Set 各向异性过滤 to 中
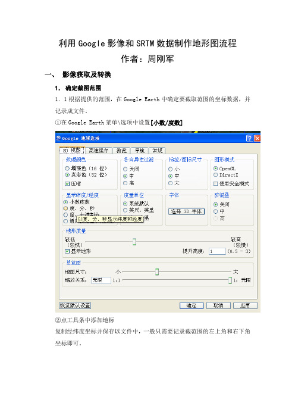 [128, 176]
